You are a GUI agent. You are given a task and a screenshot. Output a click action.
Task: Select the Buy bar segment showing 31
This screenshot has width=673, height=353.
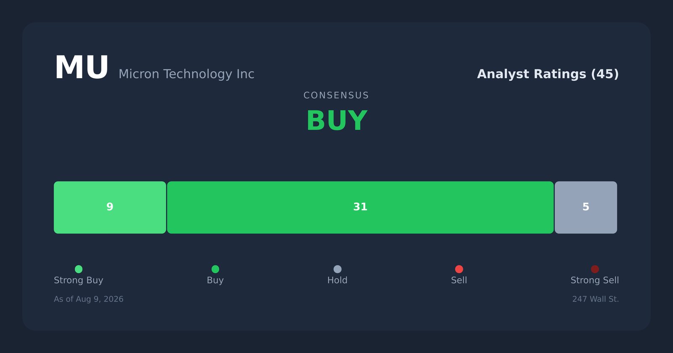(x=360, y=208)
